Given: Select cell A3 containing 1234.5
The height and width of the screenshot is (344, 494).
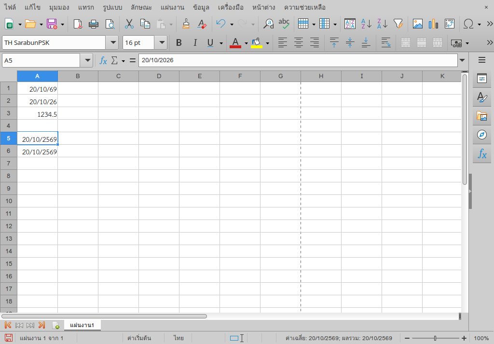Looking at the screenshot, I should click(38, 113).
